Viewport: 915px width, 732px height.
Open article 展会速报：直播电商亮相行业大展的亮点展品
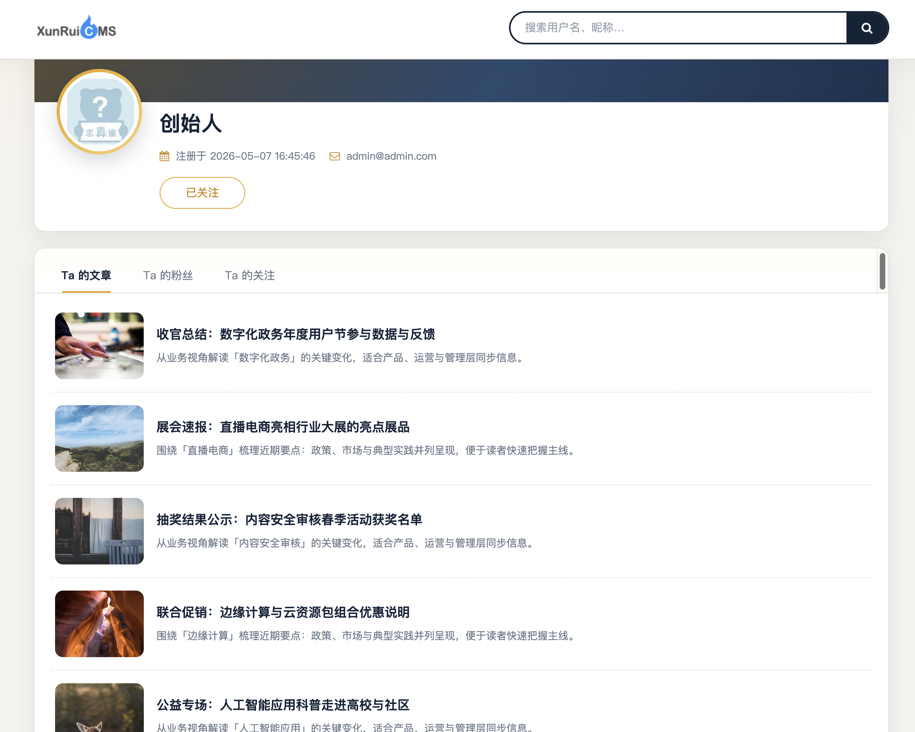point(283,427)
